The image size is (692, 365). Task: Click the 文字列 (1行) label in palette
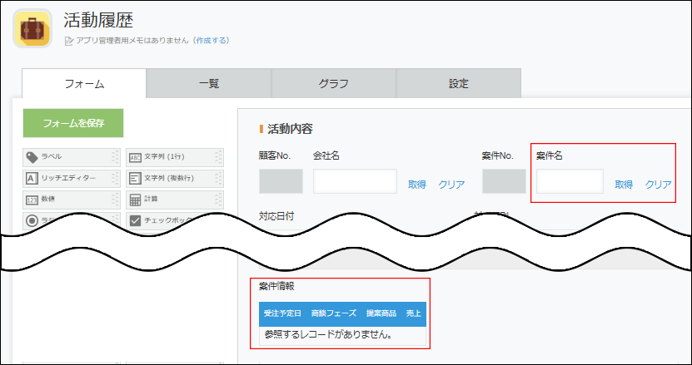coord(165,157)
